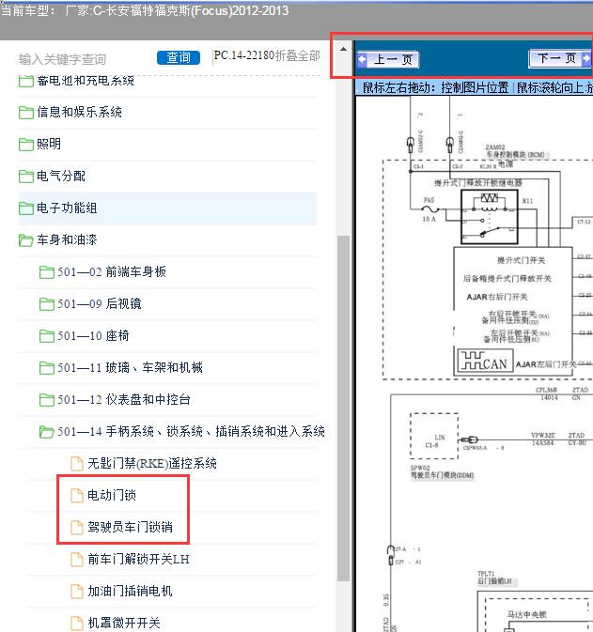Open the 蓄电池和充电系统 folder icon
Viewport: 593px width, 632px height.
click(x=25, y=81)
